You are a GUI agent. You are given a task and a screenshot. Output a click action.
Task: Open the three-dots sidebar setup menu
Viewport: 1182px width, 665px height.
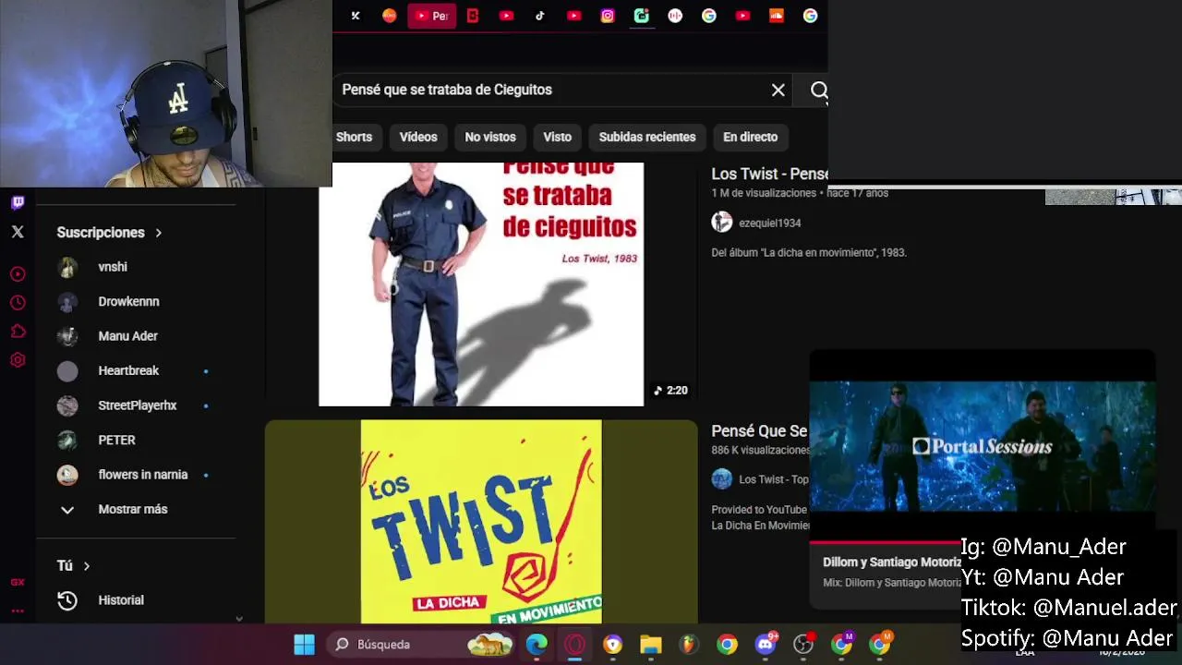tap(18, 611)
